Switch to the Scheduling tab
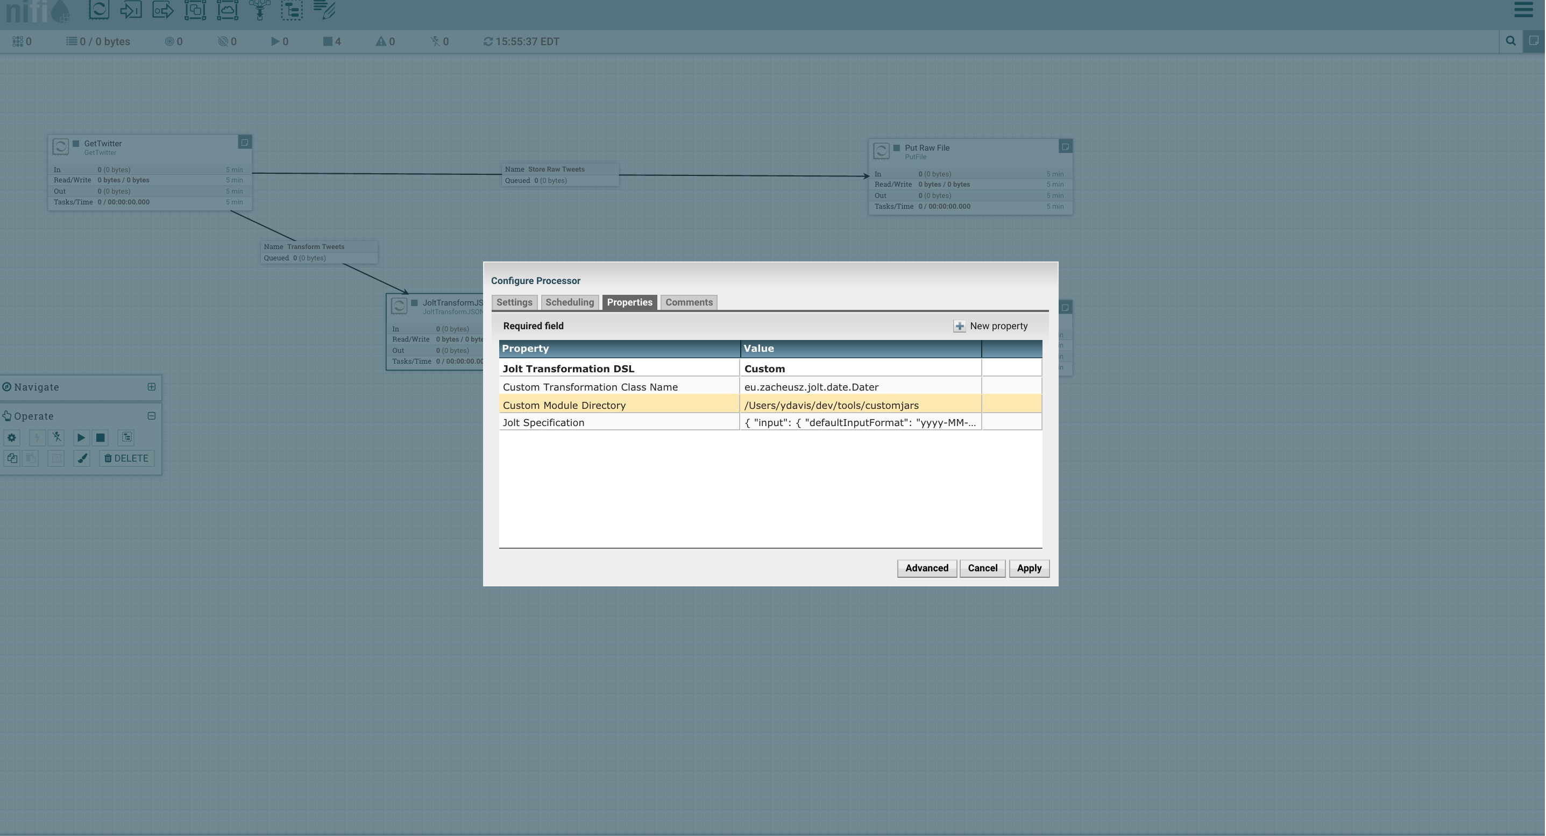 click(570, 302)
